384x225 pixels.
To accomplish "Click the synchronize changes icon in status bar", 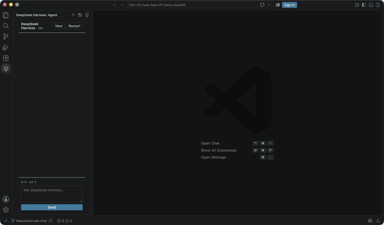I will [51, 221].
